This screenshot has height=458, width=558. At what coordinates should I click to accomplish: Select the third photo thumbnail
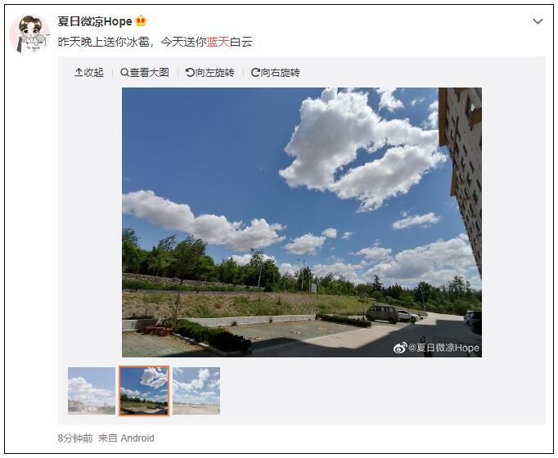click(196, 391)
